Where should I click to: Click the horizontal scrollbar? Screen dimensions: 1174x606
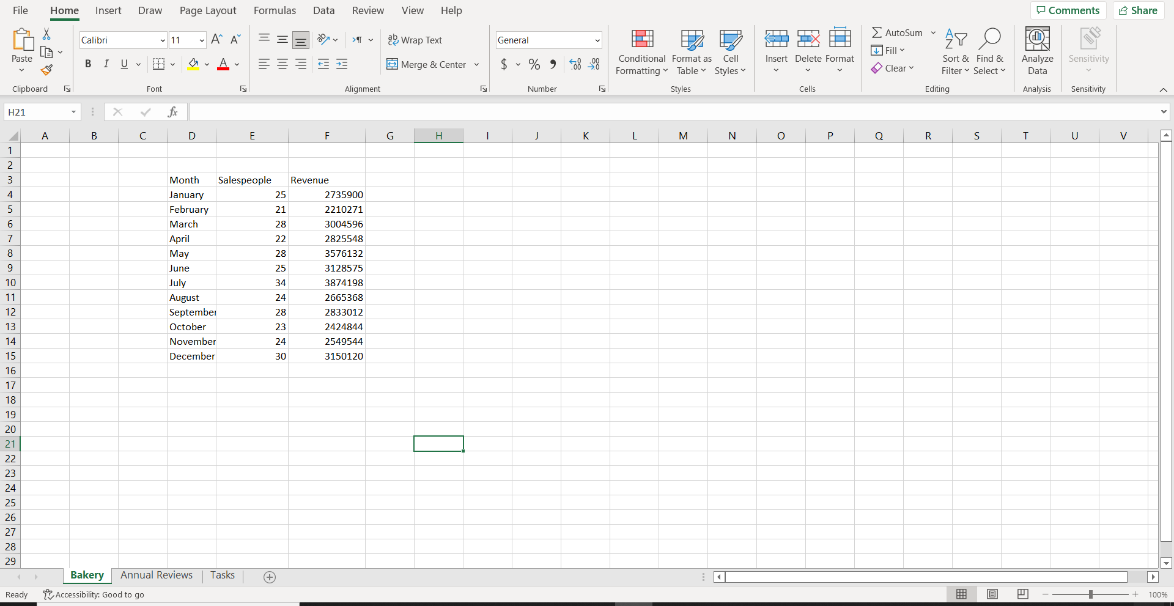click(x=926, y=577)
